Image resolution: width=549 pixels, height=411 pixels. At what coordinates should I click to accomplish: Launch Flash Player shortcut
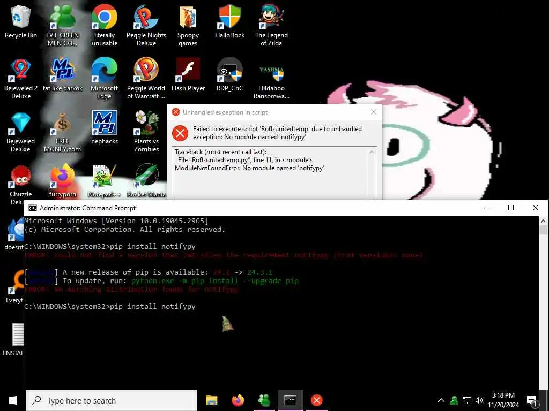[x=188, y=75]
